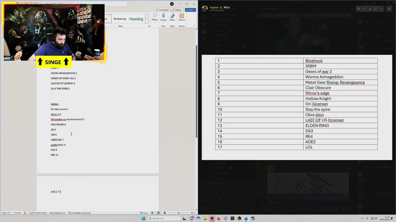Screen dimensions: 396x222
Task: Open Steam from the taskbar
Action: click(253, 219)
